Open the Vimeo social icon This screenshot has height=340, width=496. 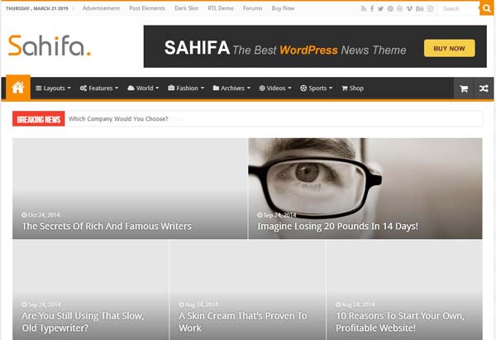click(x=409, y=8)
